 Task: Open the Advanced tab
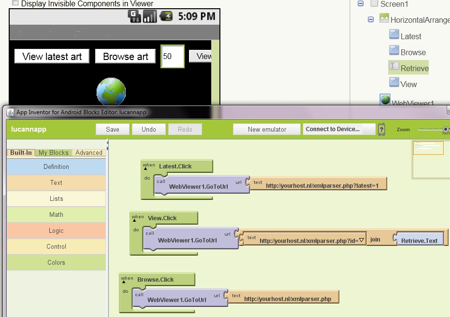(x=89, y=152)
